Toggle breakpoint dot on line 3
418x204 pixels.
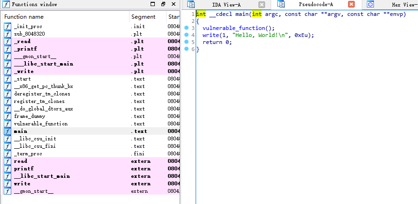(x=186, y=28)
